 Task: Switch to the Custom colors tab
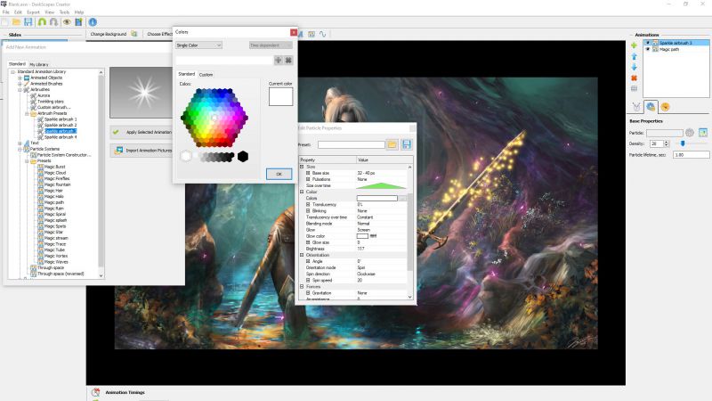tap(206, 74)
